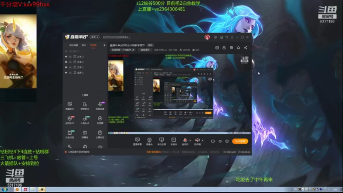Add a new scene with plus button

point(104,45)
